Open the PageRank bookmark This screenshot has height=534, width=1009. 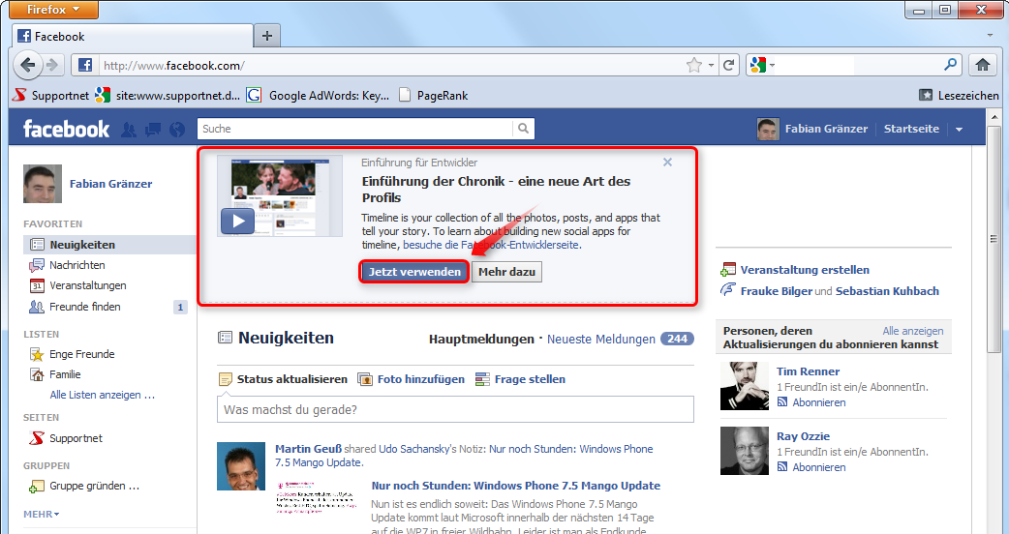[x=433, y=95]
